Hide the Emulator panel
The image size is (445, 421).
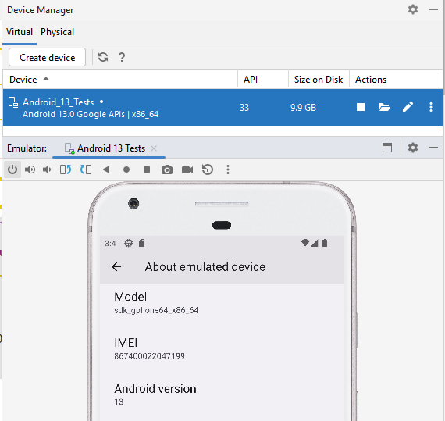point(433,148)
